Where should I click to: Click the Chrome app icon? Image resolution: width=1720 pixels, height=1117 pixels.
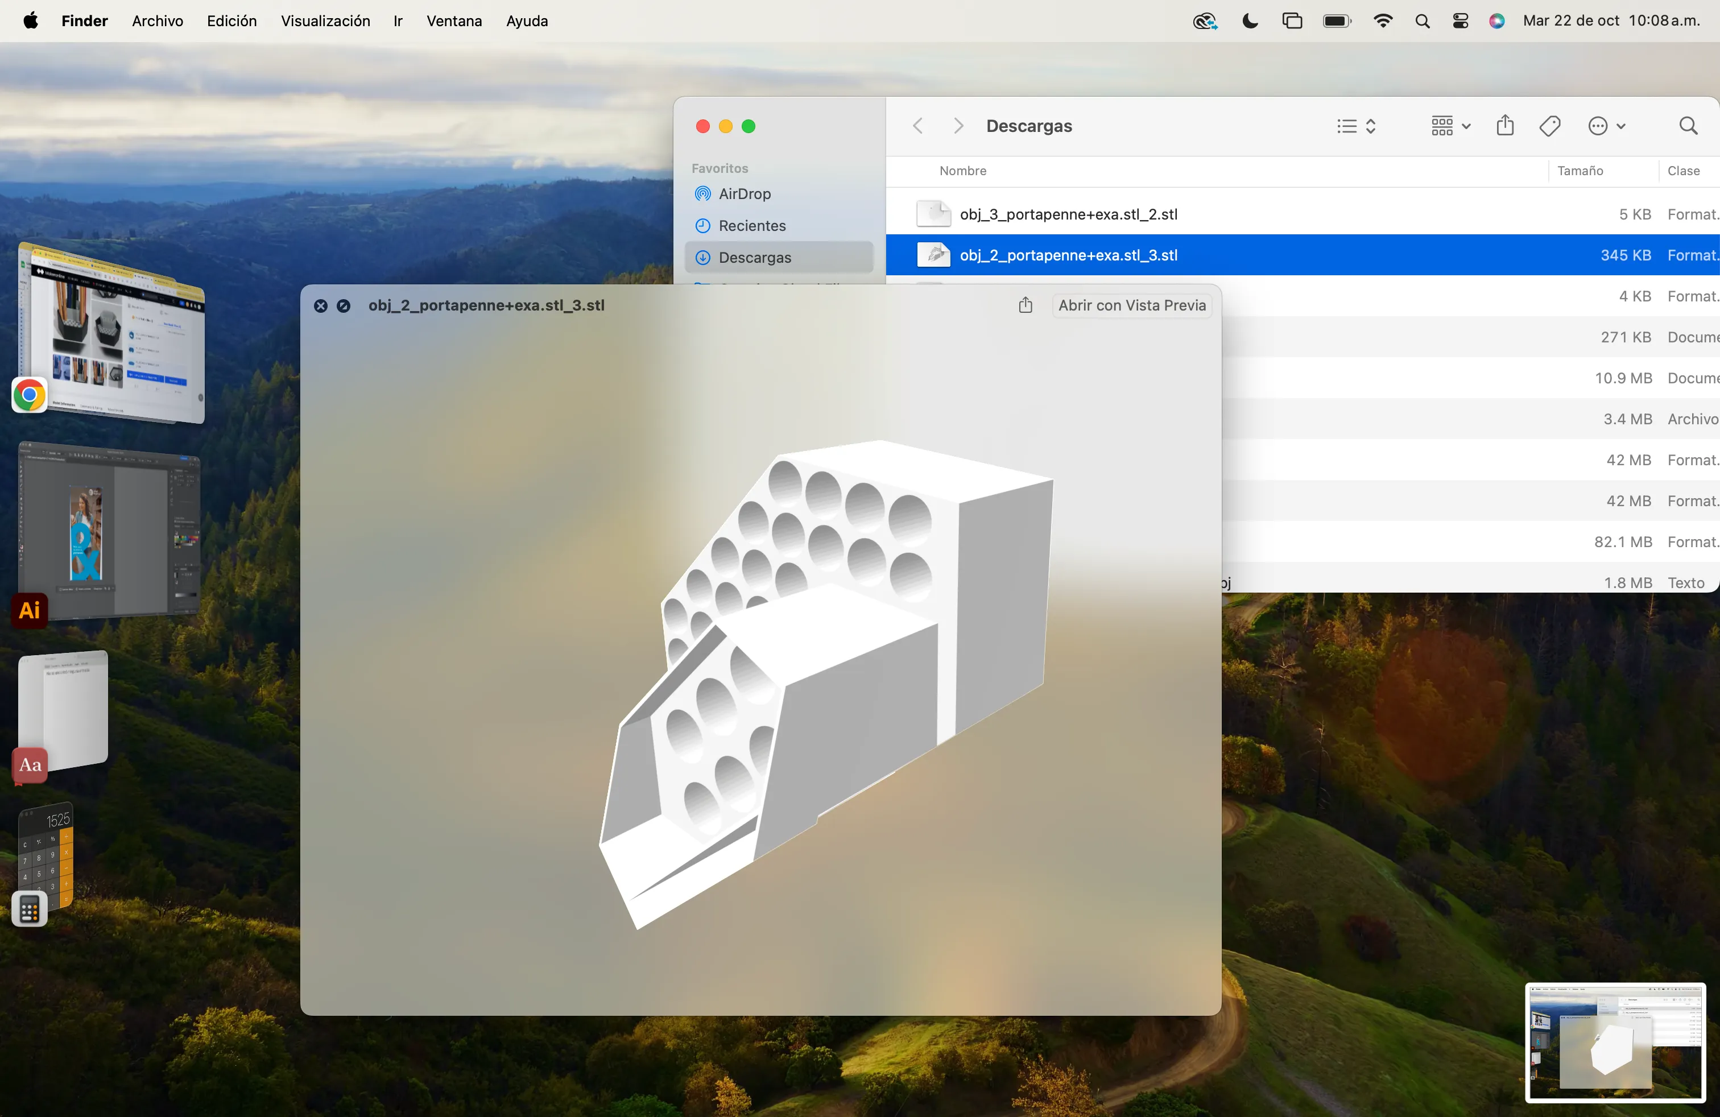click(x=30, y=395)
